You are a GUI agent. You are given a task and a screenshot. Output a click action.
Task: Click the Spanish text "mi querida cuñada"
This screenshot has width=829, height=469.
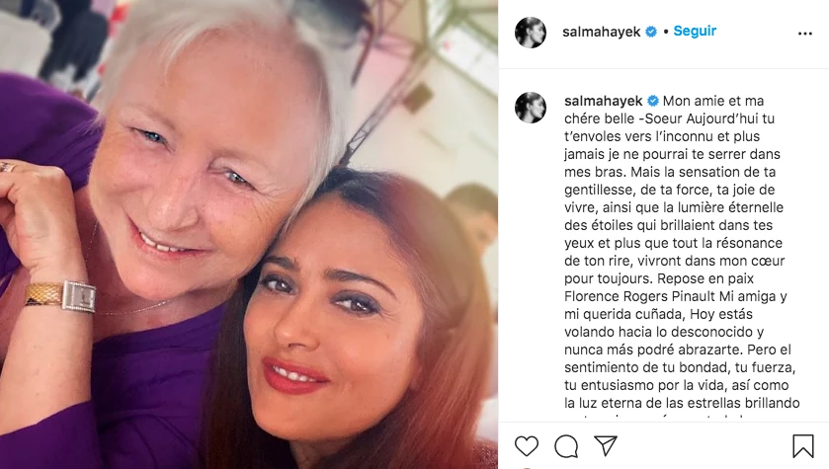(625, 314)
